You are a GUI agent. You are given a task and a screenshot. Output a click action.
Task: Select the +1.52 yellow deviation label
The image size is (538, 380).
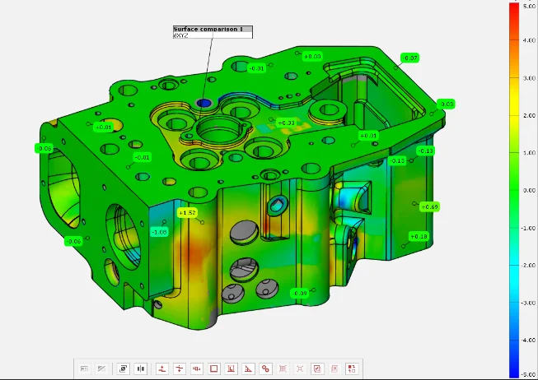click(187, 213)
